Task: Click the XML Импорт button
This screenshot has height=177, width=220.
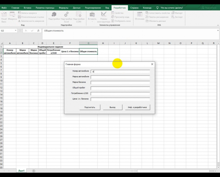Action: [177, 13]
